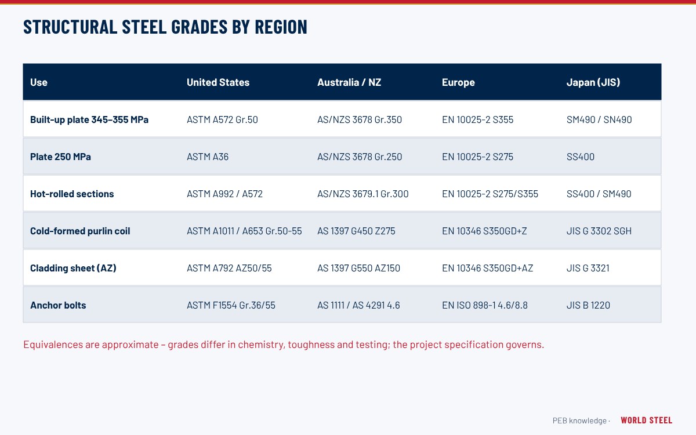Click the 'AS/NZS 3678 Gr.250' cell

point(360,157)
